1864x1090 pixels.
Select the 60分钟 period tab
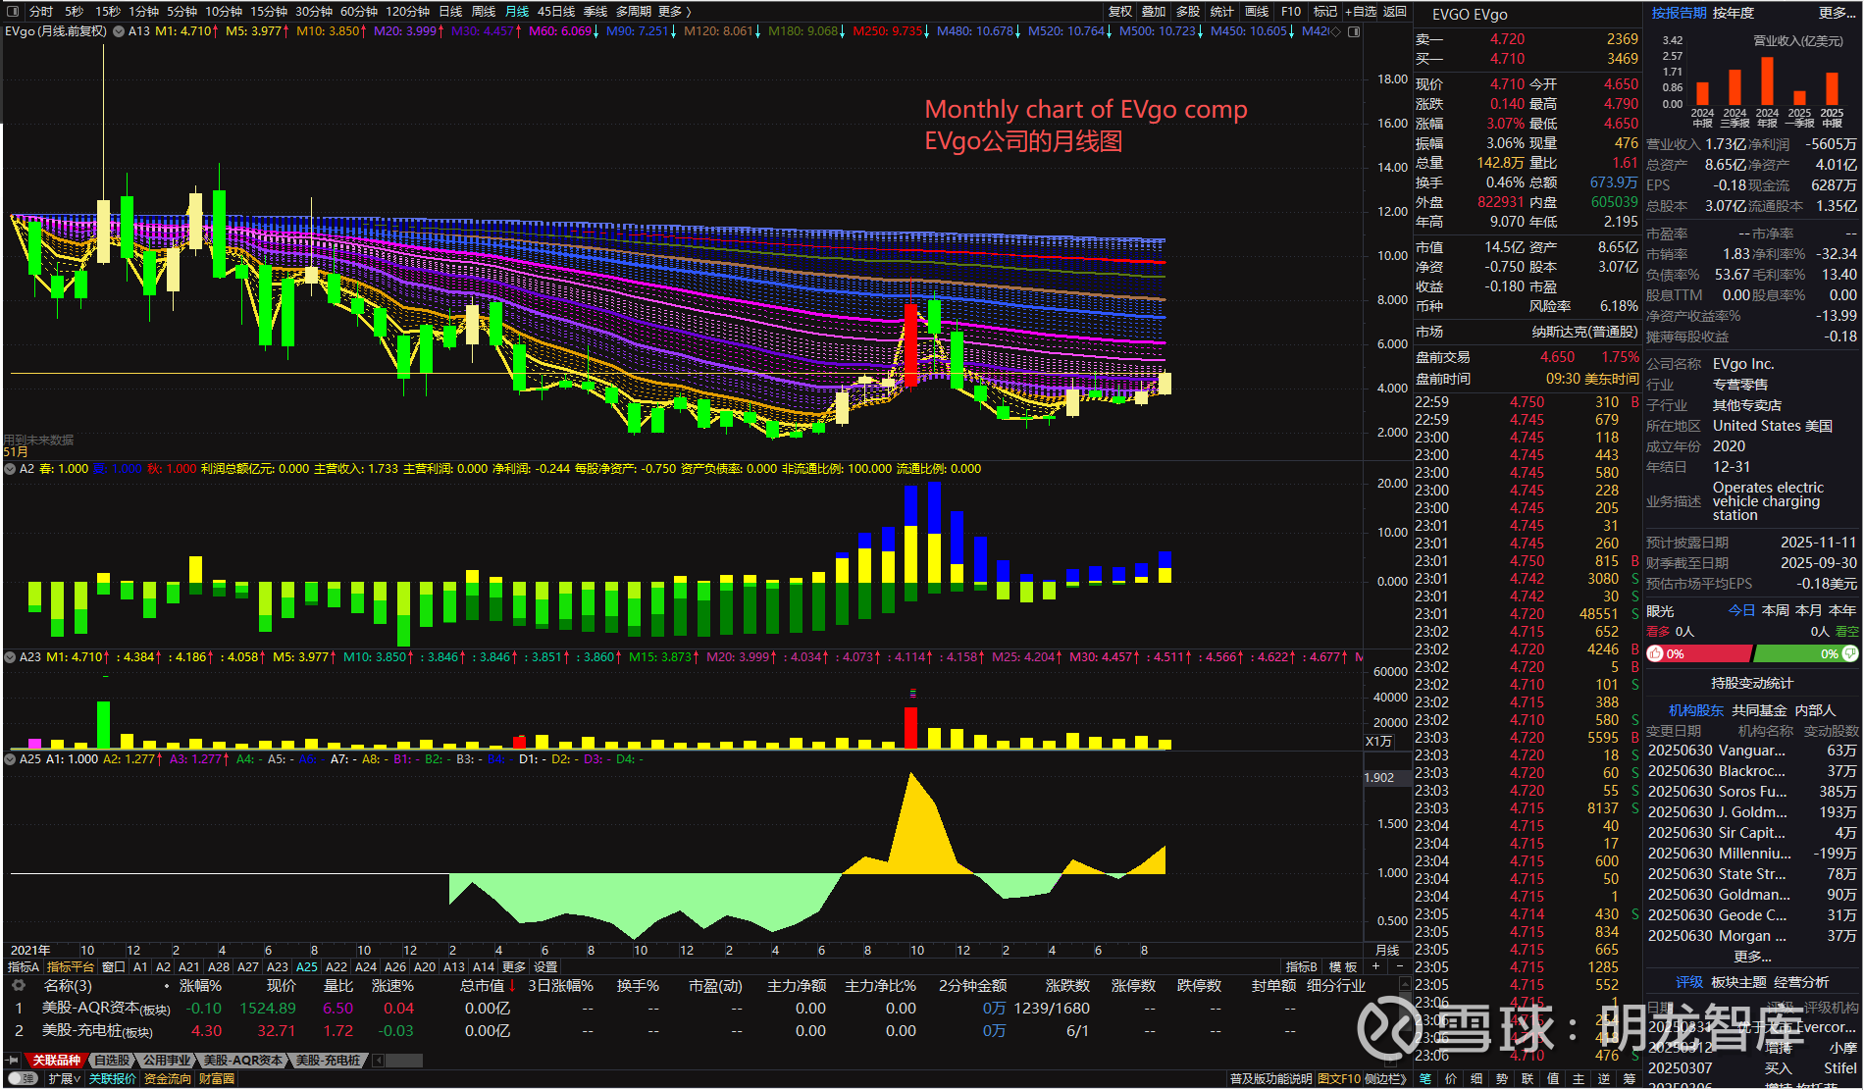click(x=359, y=12)
